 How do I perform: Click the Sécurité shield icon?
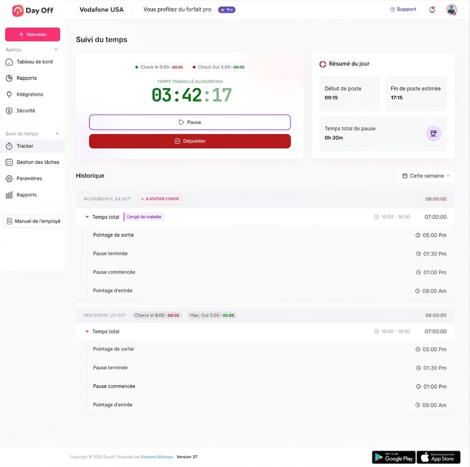coord(9,111)
